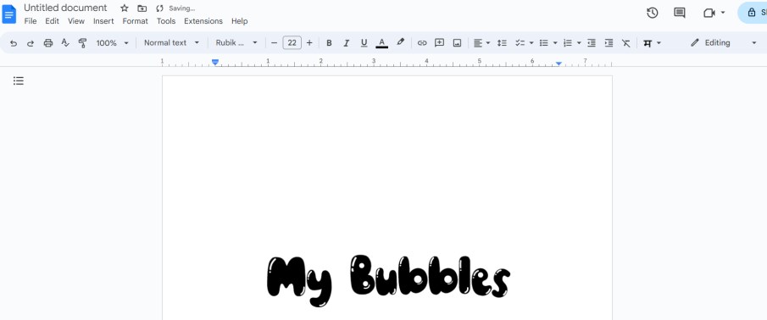Click the Saving... status text

coord(182,8)
